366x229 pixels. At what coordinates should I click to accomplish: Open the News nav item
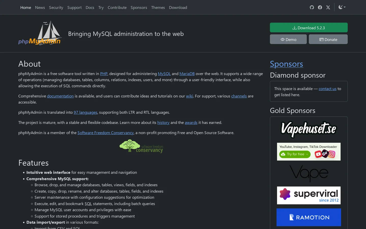pos(40,8)
